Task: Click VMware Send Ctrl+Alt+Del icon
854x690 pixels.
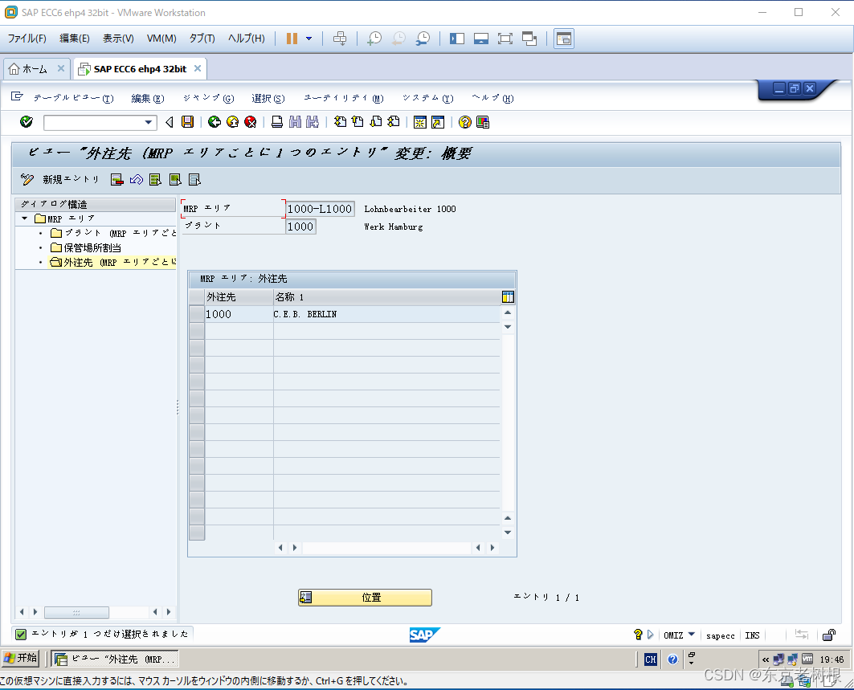Action: pyautogui.click(x=340, y=38)
